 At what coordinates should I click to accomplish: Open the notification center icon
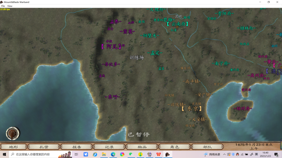click(x=276, y=154)
